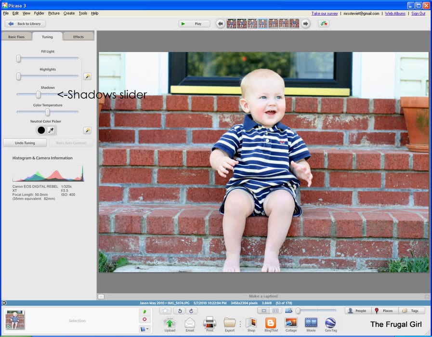Create a Collage from the selection
This screenshot has width=432, height=337.
coord(291,323)
